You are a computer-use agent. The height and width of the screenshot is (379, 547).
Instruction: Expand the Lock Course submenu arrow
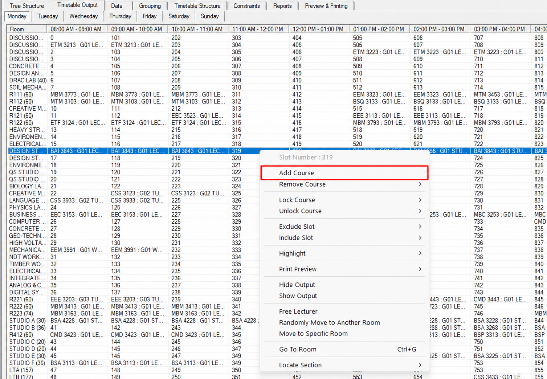[x=420, y=200]
